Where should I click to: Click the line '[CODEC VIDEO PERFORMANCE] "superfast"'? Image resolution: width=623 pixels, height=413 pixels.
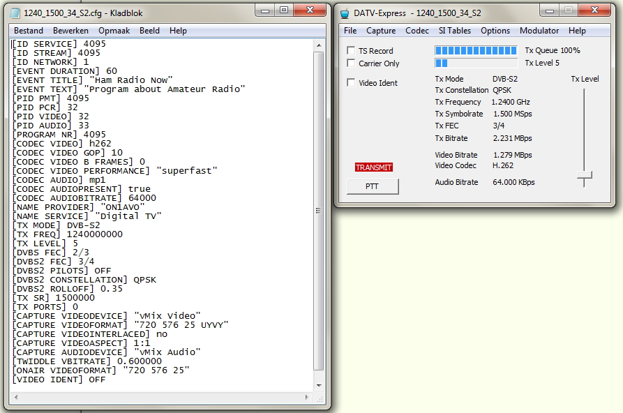point(115,170)
